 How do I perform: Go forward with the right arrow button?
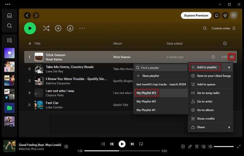pyautogui.click(x=36, y=15)
